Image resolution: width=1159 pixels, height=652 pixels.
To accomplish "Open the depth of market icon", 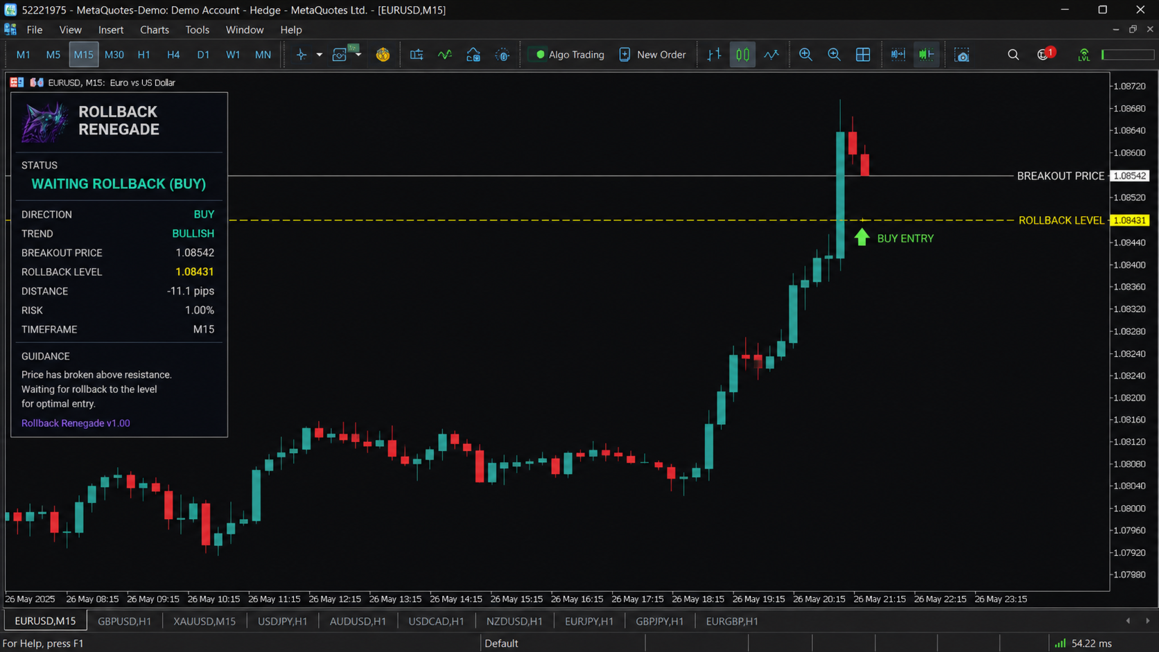I will [x=417, y=55].
